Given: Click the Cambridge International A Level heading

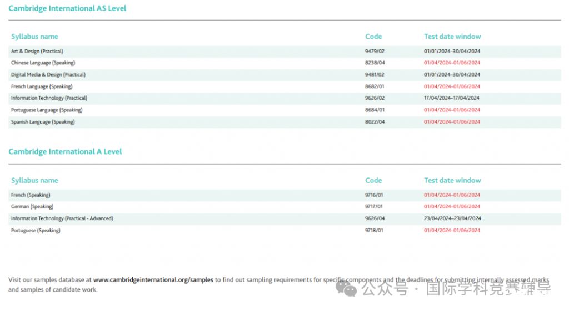Looking at the screenshot, I should point(65,152).
